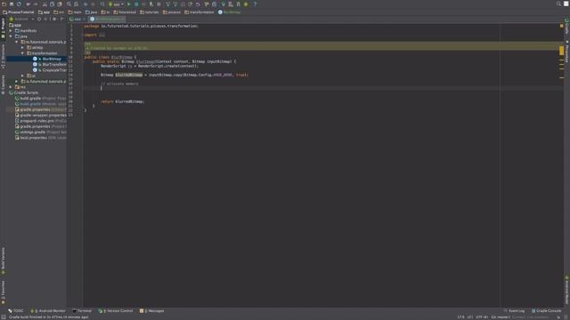Click the Help question mark icon

[255, 4]
